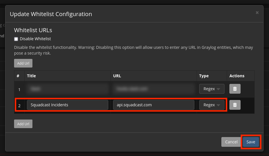The height and width of the screenshot is (156, 269).
Task: Cancel the whitelist configuration changes
Action: coord(231,142)
